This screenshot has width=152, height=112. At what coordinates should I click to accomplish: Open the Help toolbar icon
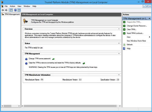coord(16,10)
